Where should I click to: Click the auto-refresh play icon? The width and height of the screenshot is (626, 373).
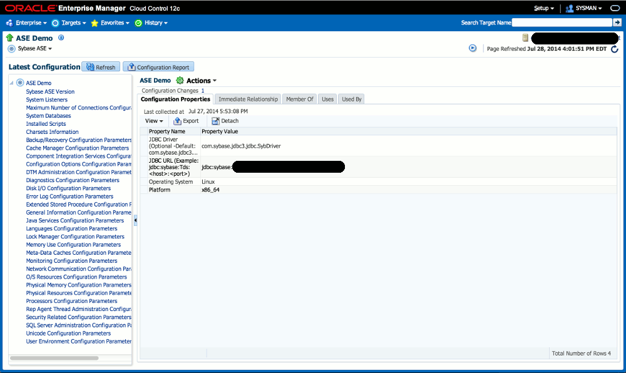pos(473,48)
